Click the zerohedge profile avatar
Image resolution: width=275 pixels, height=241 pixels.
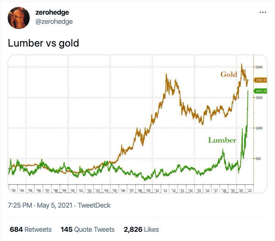coord(19,17)
